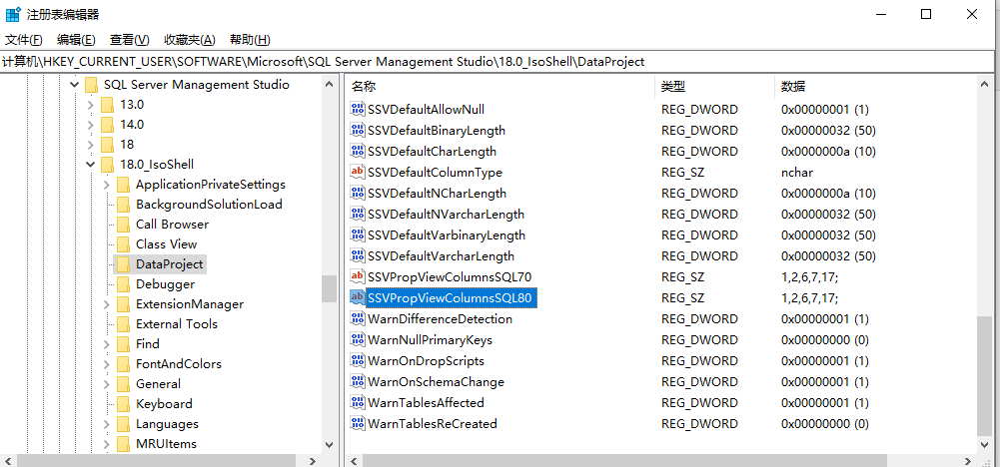The width and height of the screenshot is (1000, 467).
Task: Click the registry path address bar
Action: [500, 62]
